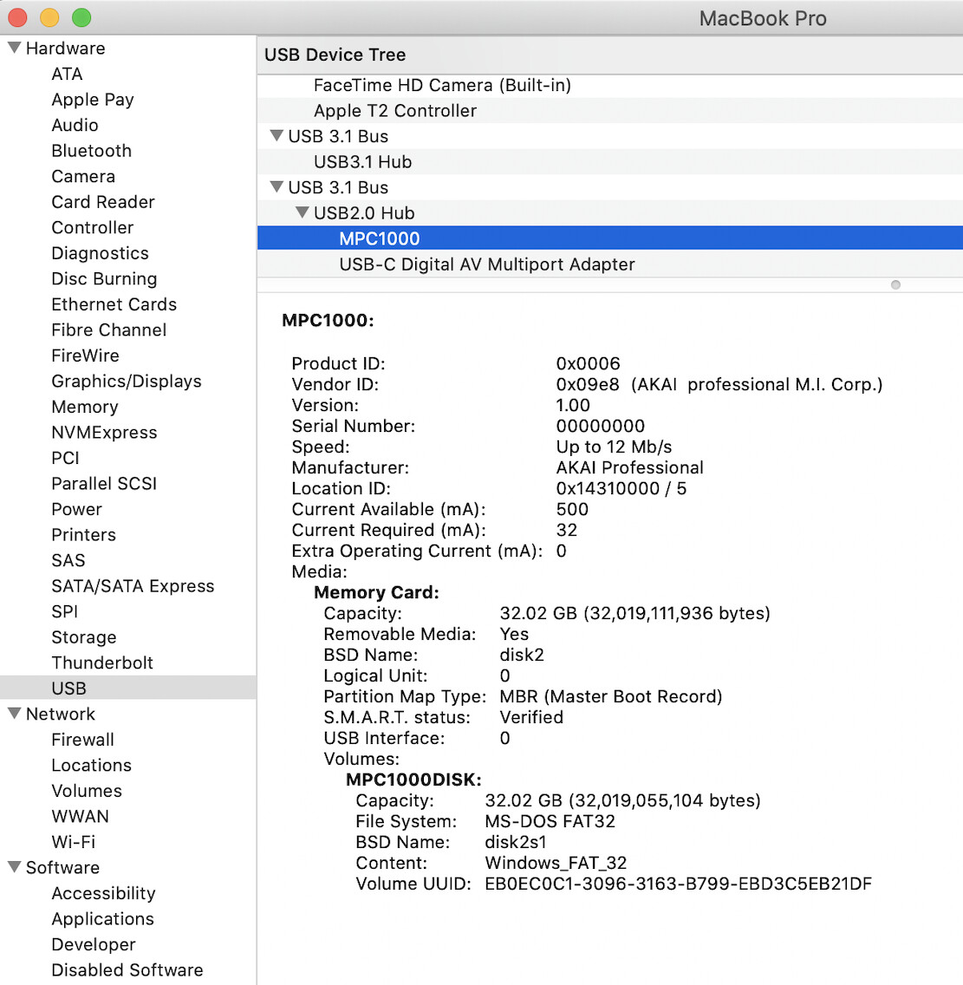This screenshot has height=985, width=963.
Task: Select MPC1000 in the USB Device Tree
Action: click(x=379, y=238)
